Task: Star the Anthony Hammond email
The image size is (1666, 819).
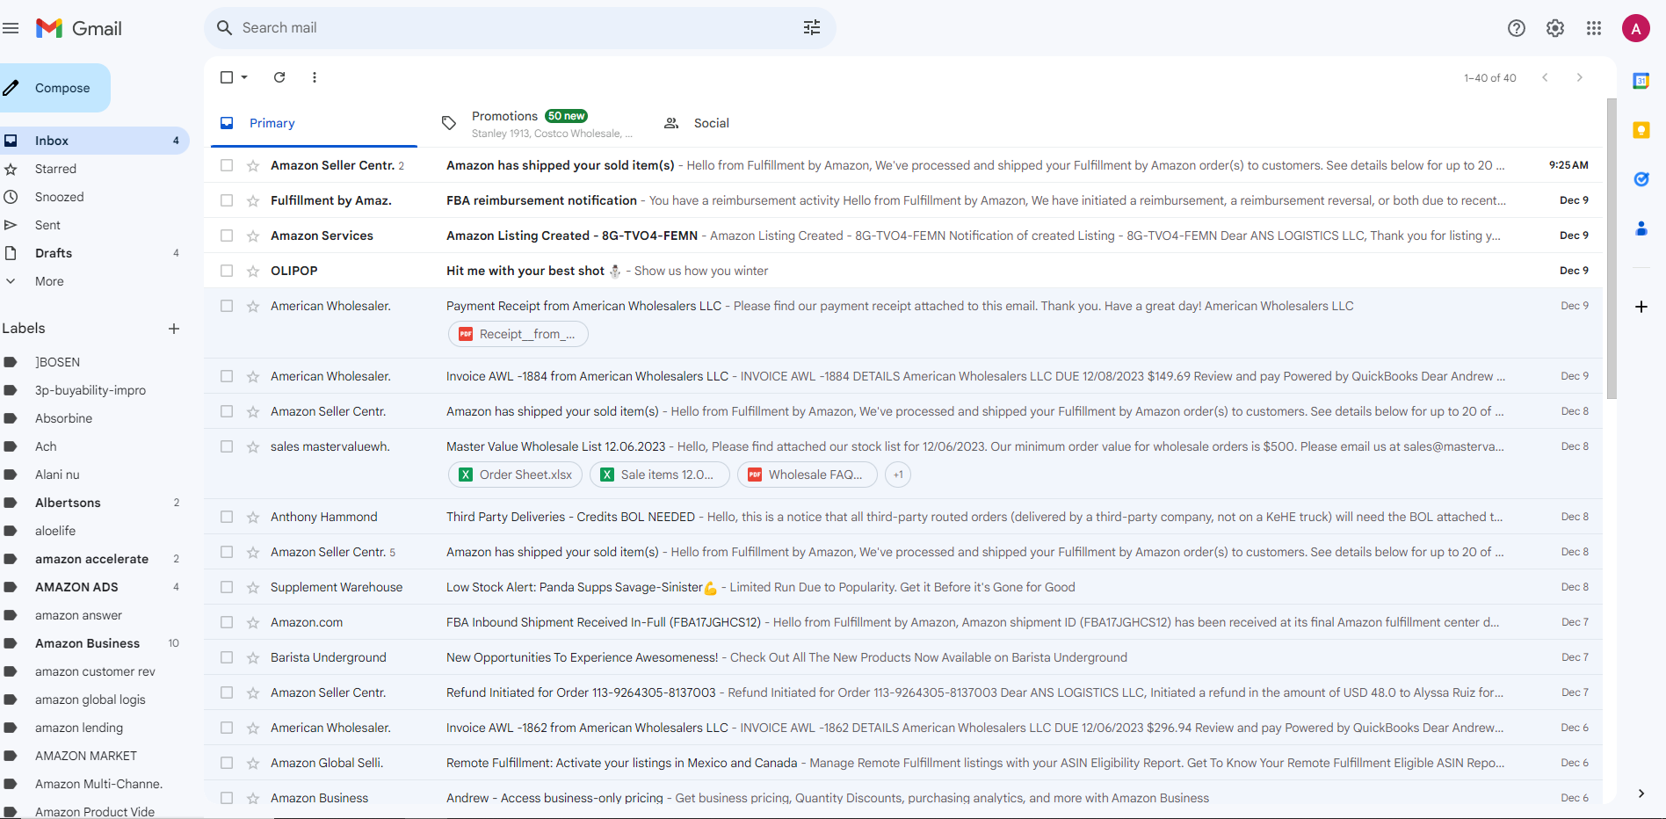Action: (253, 517)
